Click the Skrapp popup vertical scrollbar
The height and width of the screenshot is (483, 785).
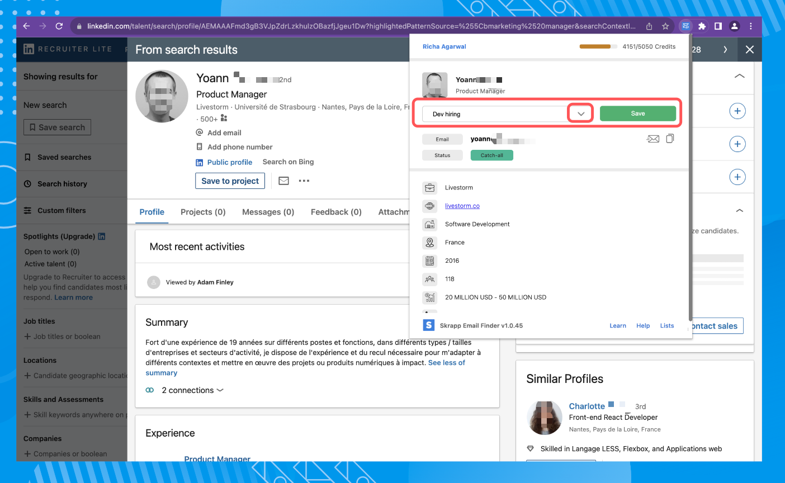691,179
